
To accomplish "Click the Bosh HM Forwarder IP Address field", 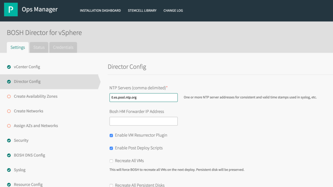I will point(143,121).
